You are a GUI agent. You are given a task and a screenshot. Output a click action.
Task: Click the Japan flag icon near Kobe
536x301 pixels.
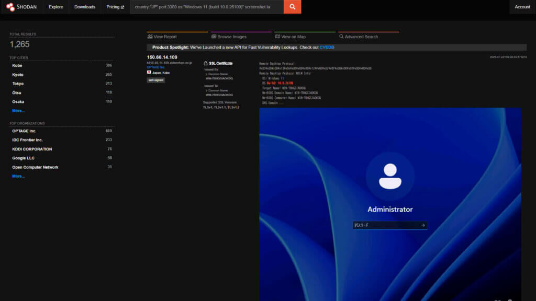pos(150,73)
